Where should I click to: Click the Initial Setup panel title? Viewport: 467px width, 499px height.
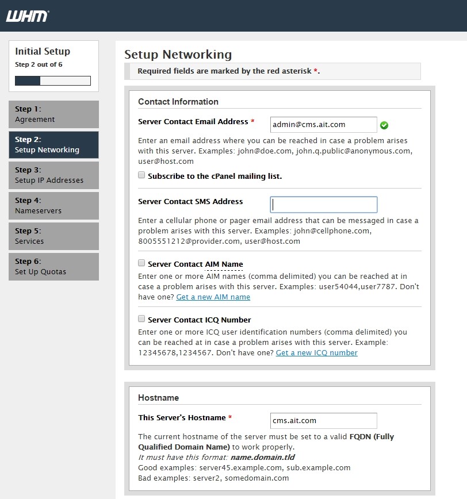[43, 52]
